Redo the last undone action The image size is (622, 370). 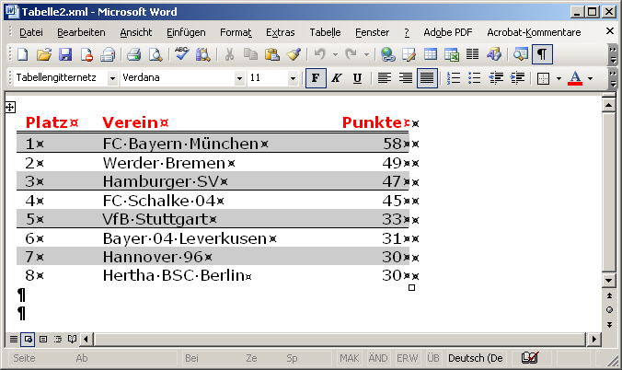pos(351,54)
